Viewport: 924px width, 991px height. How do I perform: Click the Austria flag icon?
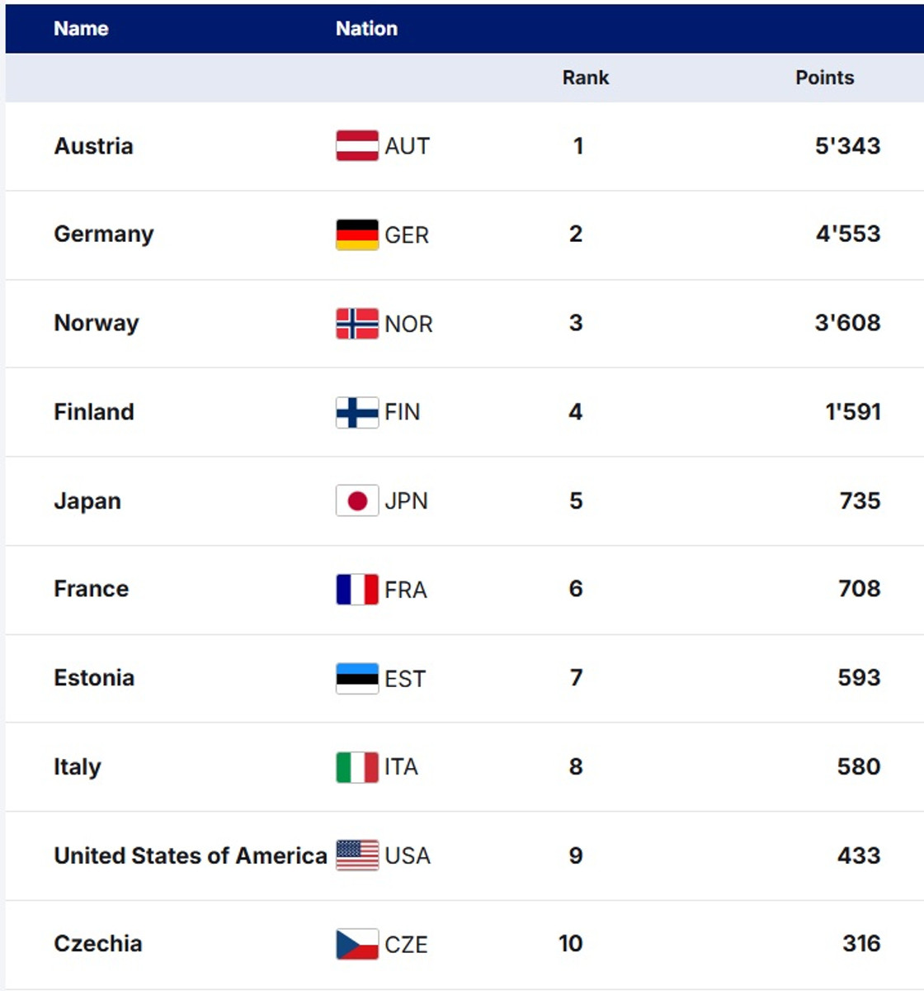coord(357,146)
